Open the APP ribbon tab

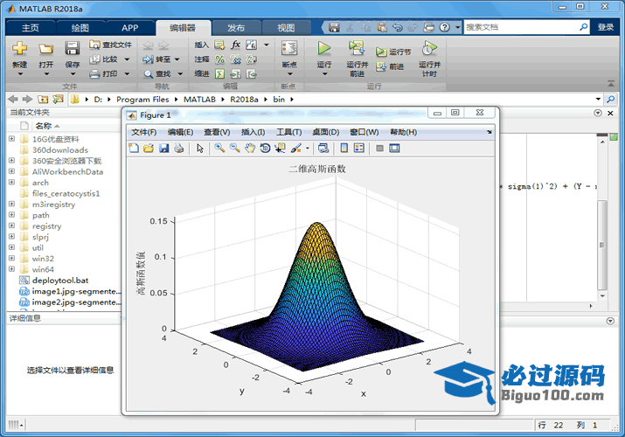130,28
